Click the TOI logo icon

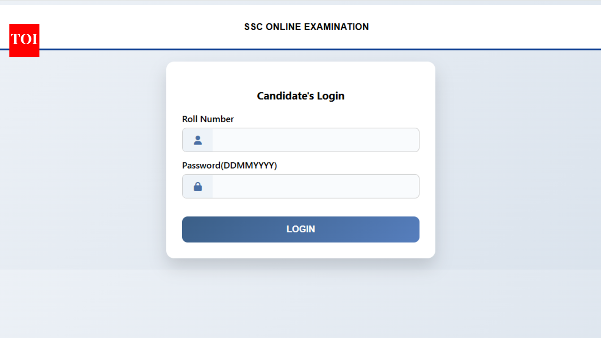[24, 40]
